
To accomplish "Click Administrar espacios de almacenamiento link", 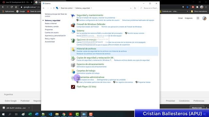I will [91, 67].
